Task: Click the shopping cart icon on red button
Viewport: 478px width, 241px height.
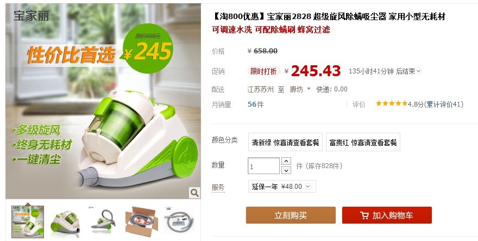Action: (364, 215)
